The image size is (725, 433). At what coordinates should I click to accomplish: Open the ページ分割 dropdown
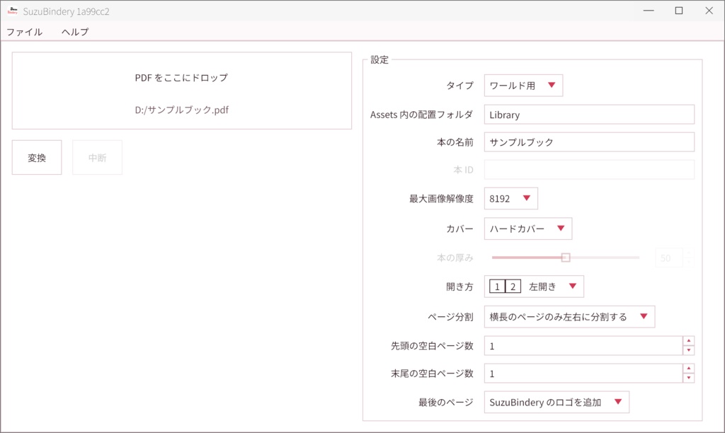click(x=570, y=316)
